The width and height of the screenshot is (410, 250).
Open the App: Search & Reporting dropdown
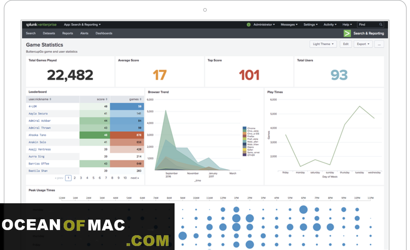(82, 24)
